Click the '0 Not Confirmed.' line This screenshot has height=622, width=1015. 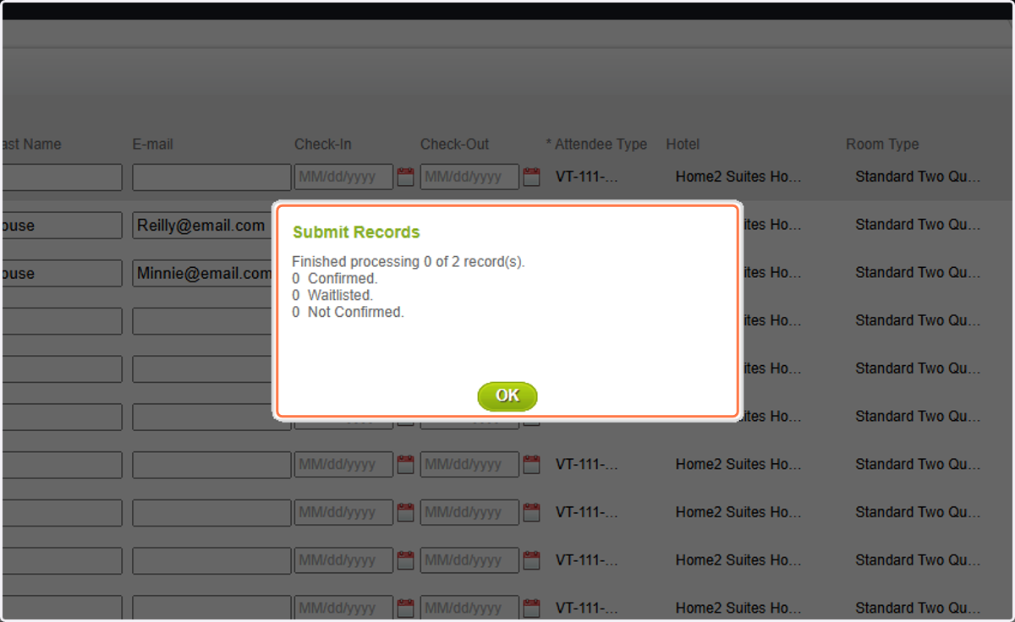[348, 313]
